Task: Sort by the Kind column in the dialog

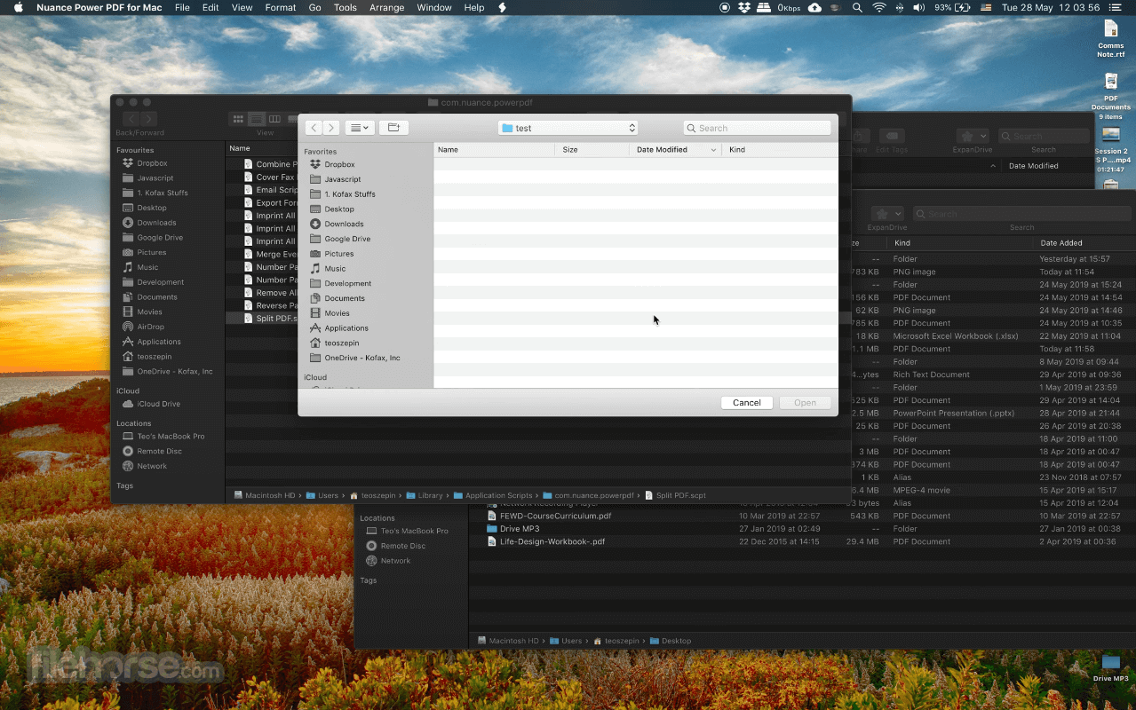Action: (x=779, y=150)
